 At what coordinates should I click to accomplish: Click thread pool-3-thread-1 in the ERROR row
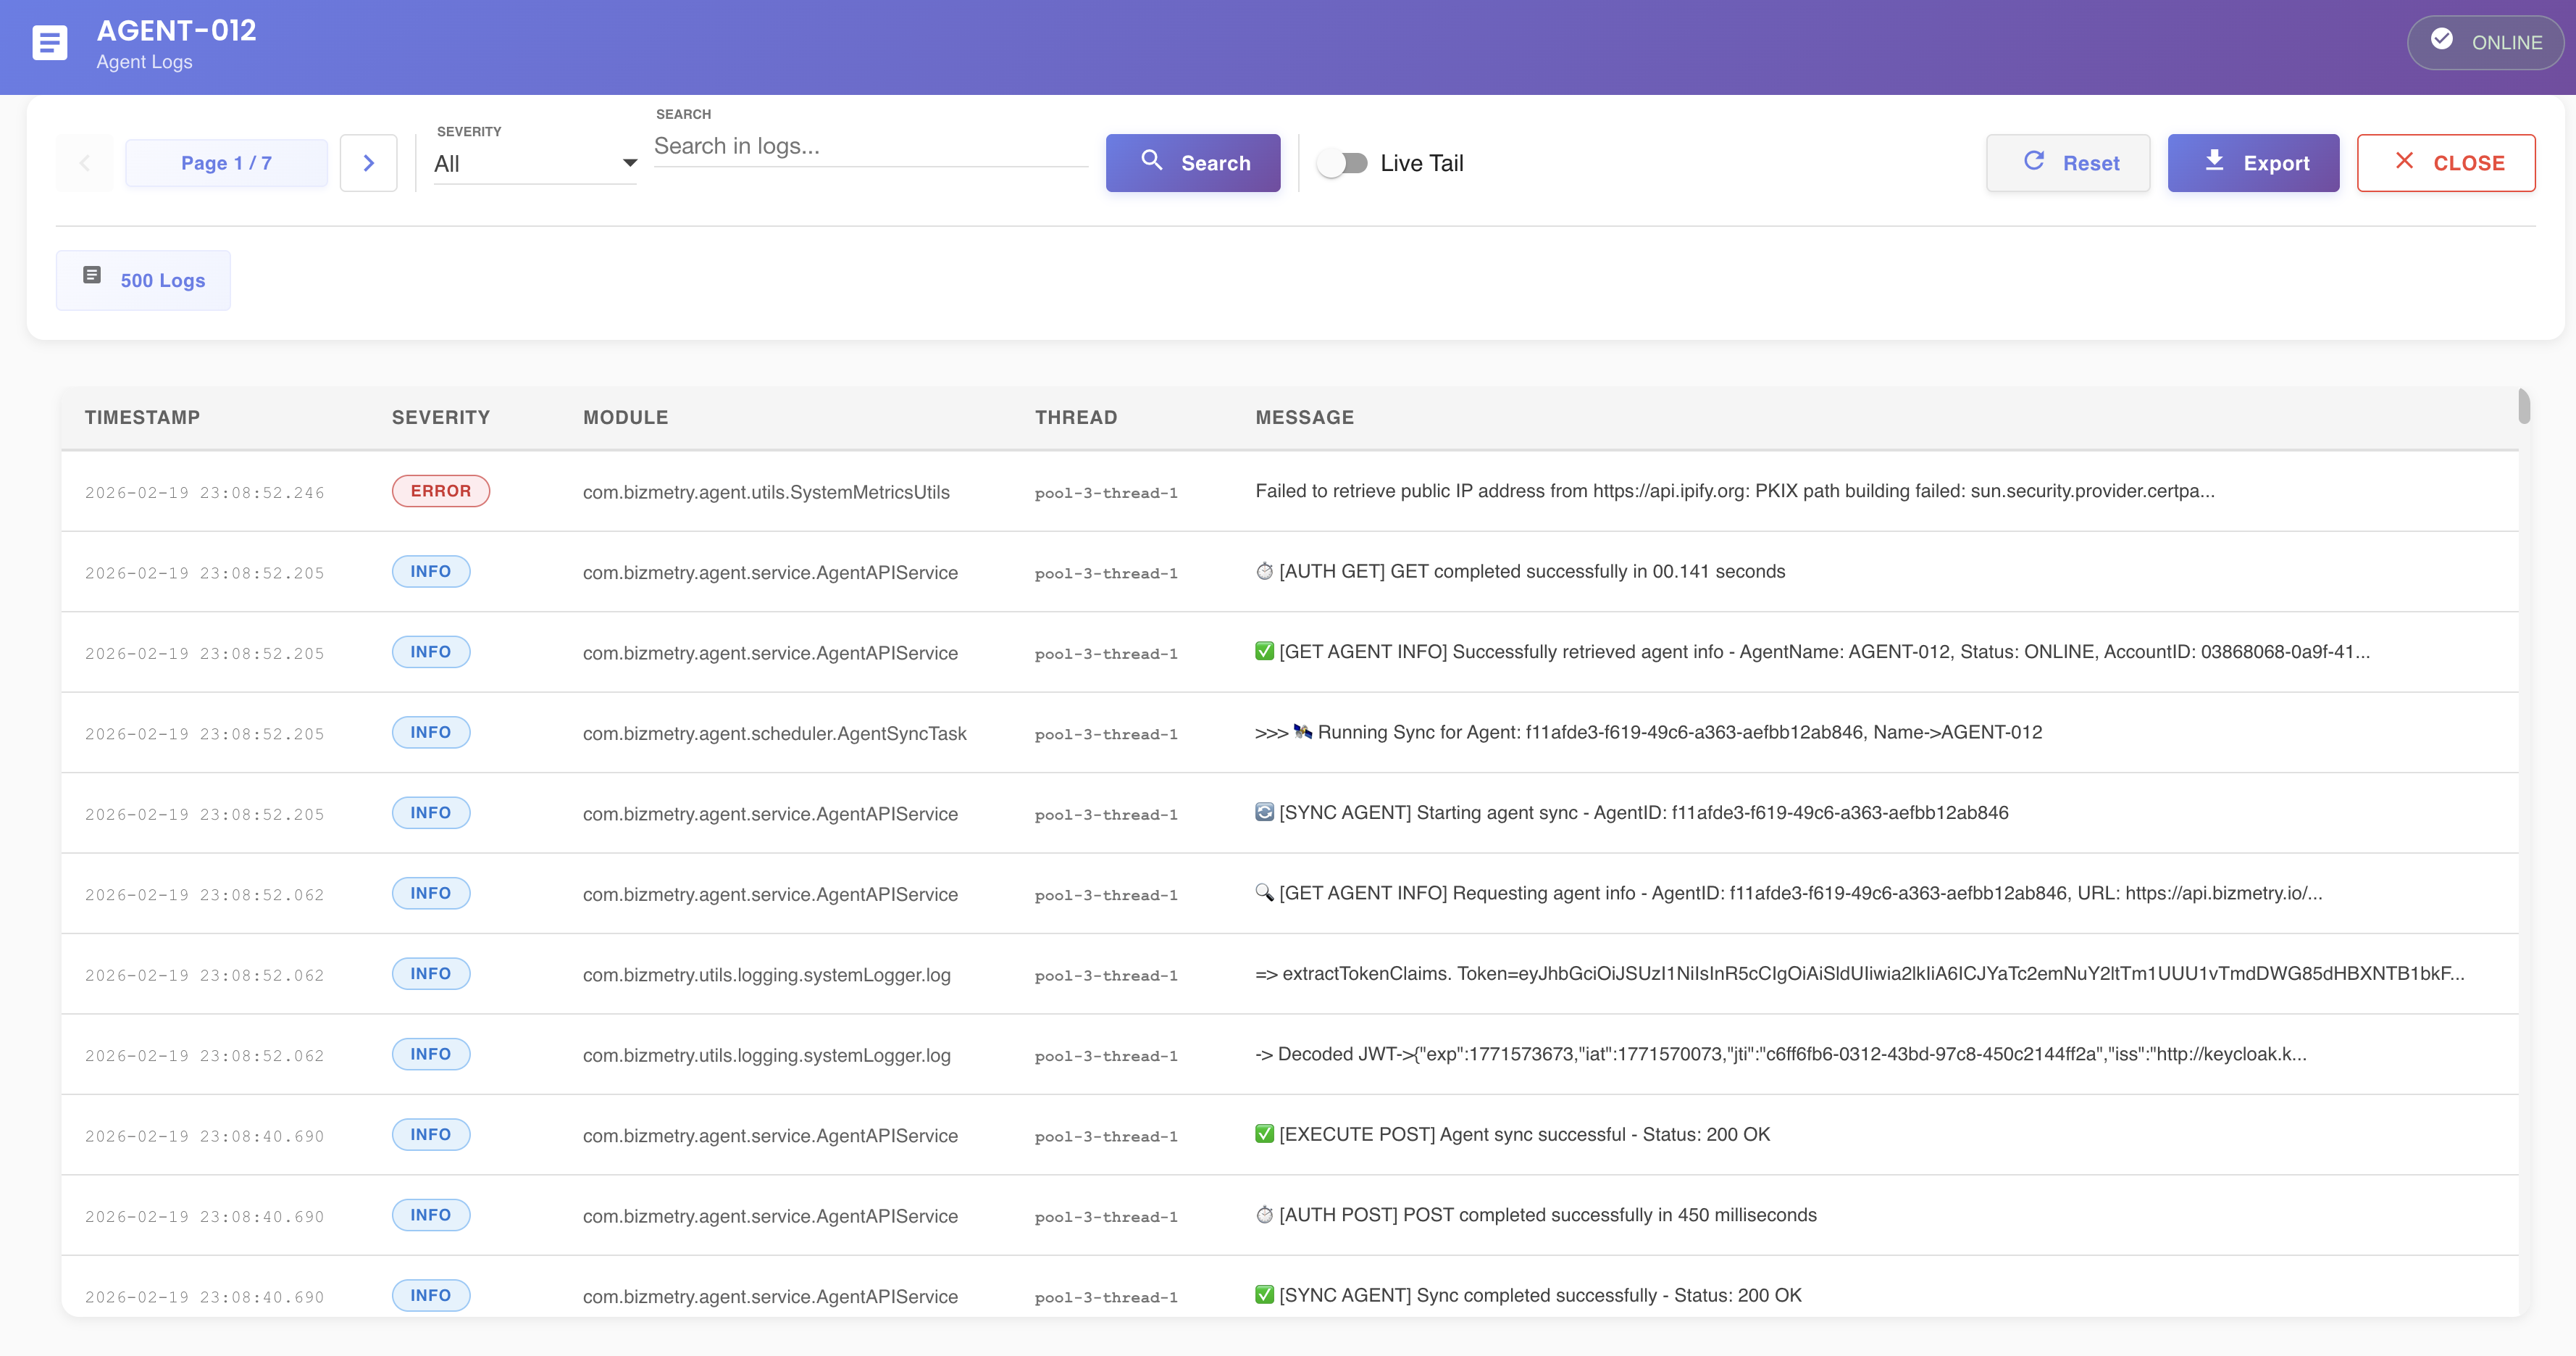tap(1106, 494)
